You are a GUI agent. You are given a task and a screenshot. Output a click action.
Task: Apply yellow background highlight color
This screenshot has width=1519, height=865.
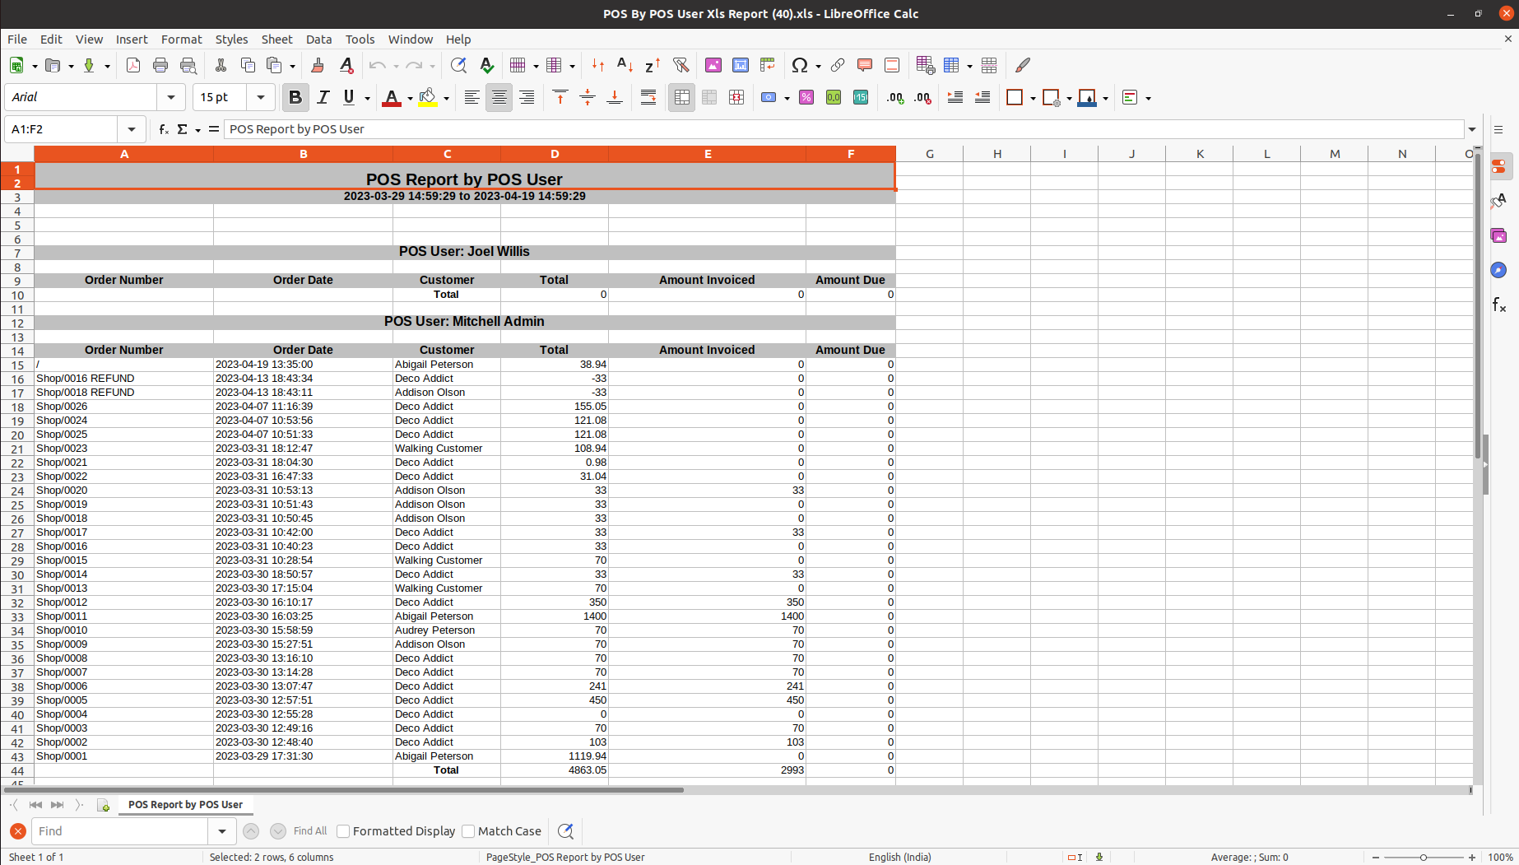(427, 98)
